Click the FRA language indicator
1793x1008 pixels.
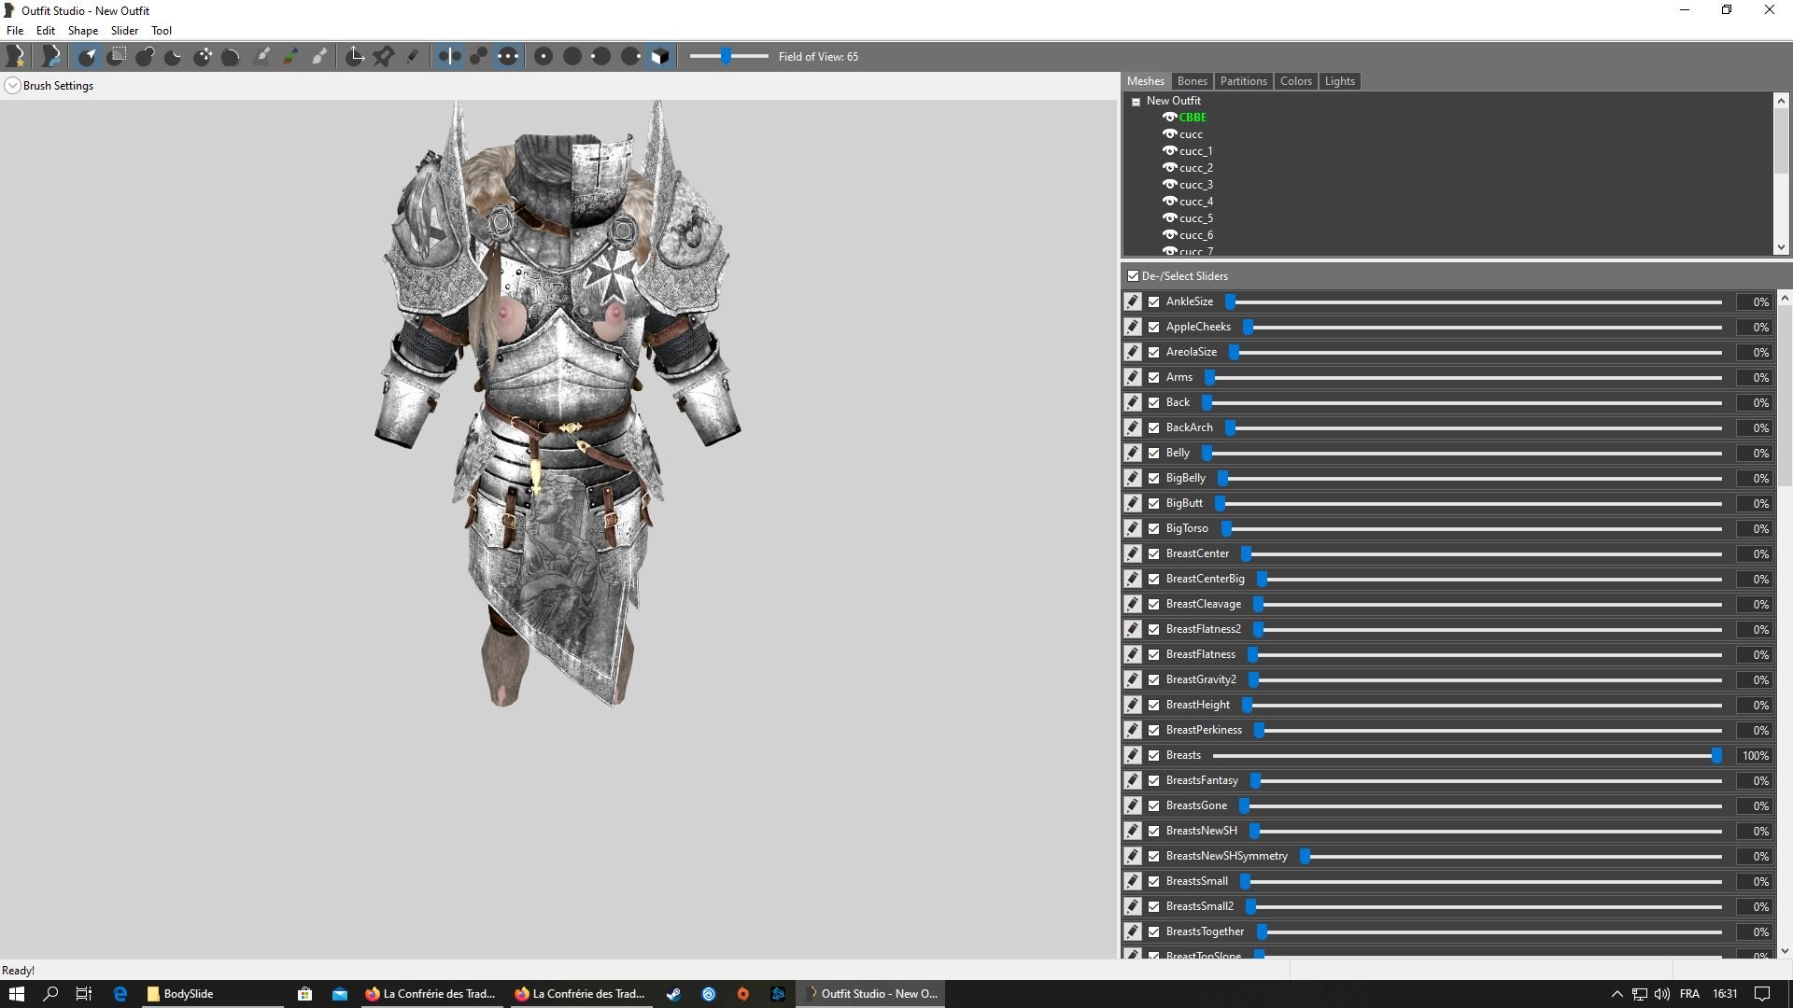[1688, 994]
